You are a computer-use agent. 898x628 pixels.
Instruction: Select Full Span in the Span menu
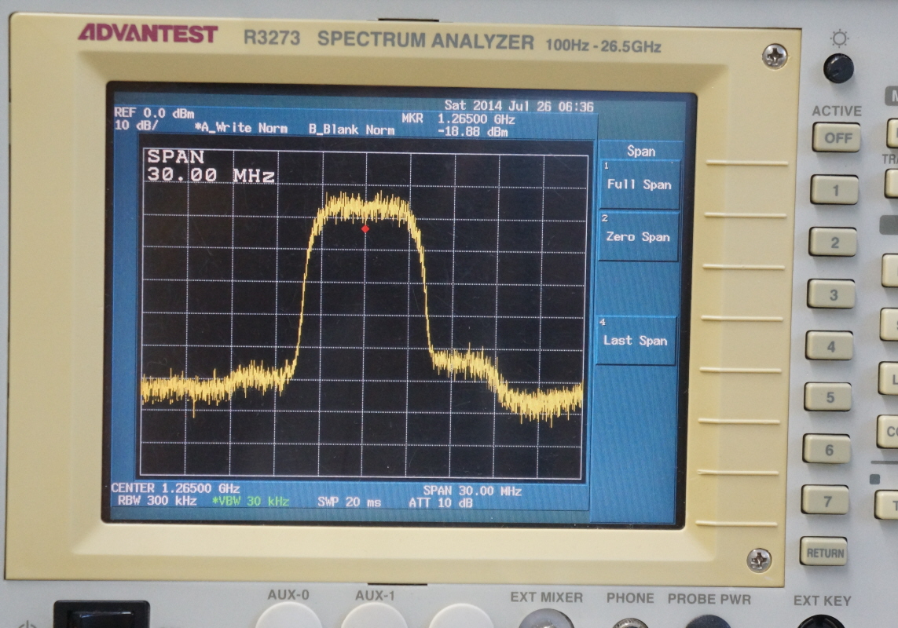point(639,184)
